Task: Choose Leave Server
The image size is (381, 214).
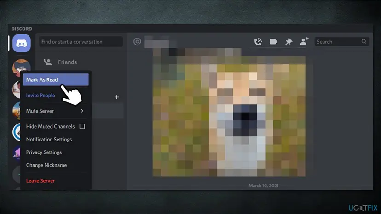Action: 40,181
